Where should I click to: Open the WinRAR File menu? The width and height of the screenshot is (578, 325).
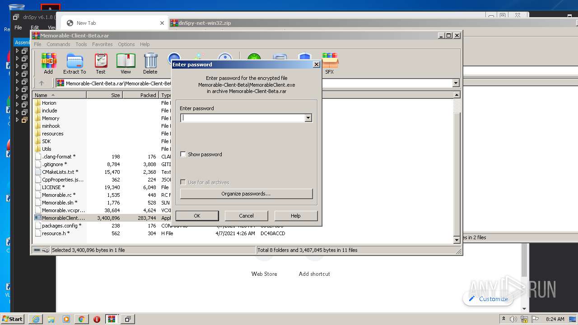(37, 44)
